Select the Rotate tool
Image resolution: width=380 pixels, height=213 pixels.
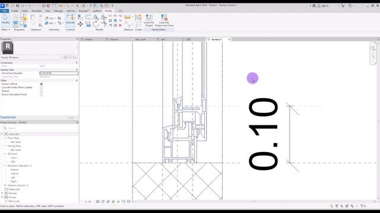(x=96, y=24)
